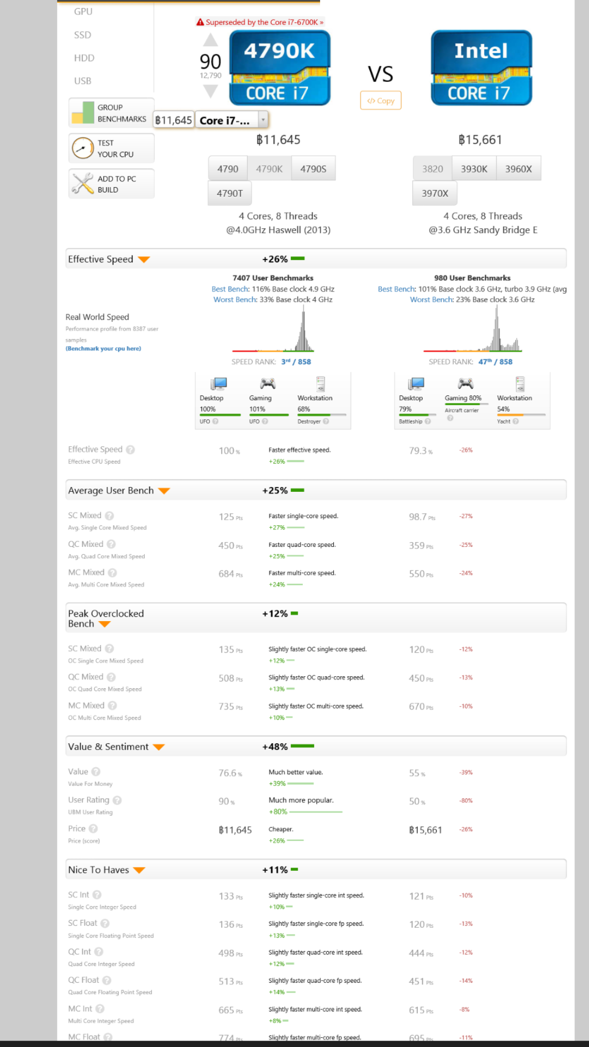Open Superseded by Core i7-6700K link

pyautogui.click(x=260, y=22)
